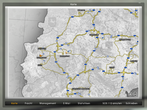Open the E-Mail tab

click(67, 103)
